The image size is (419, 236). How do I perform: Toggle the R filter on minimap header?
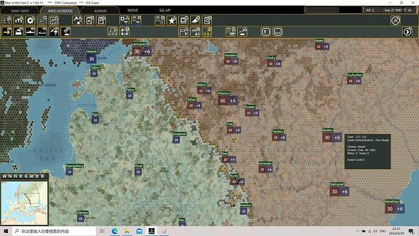coord(21,176)
